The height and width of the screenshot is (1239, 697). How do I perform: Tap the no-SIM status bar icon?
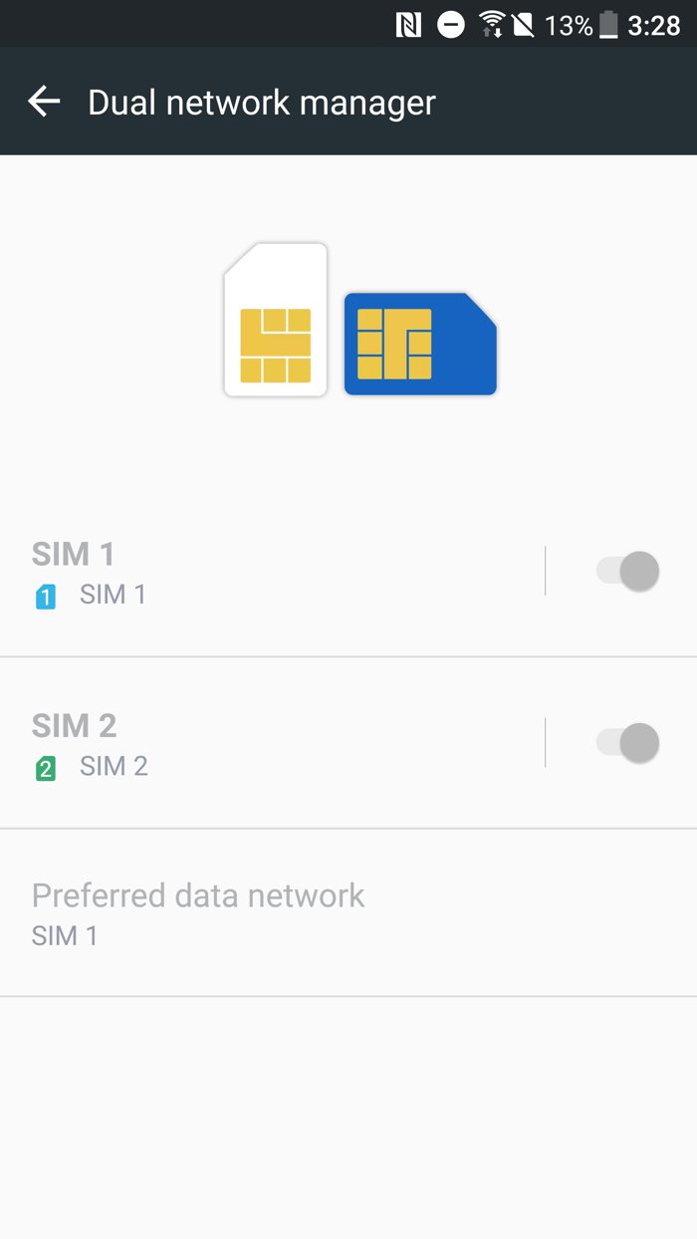pyautogui.click(x=524, y=25)
